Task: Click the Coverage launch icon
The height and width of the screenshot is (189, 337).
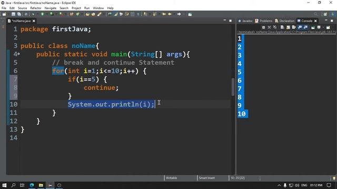Action: (52, 14)
